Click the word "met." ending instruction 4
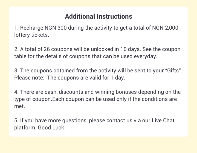 [19, 106]
